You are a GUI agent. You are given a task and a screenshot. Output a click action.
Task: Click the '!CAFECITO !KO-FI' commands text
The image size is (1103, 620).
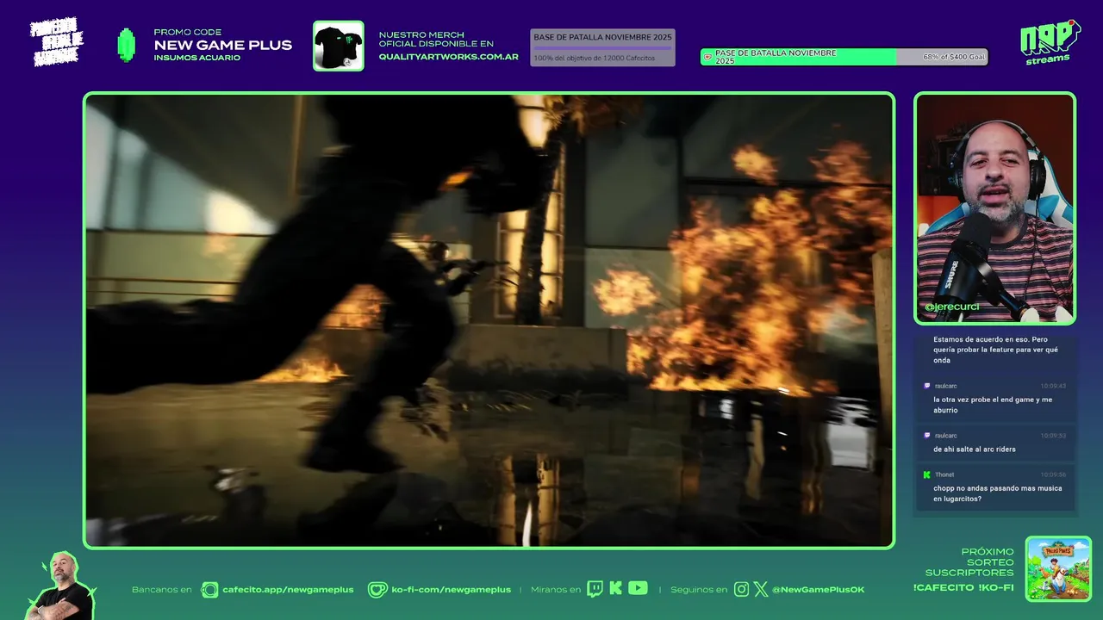point(963,587)
